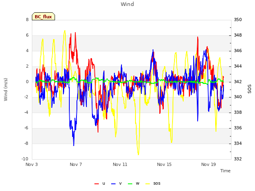Toggle the w series legend entry
The width and height of the screenshot is (255, 191).
[x=134, y=183]
